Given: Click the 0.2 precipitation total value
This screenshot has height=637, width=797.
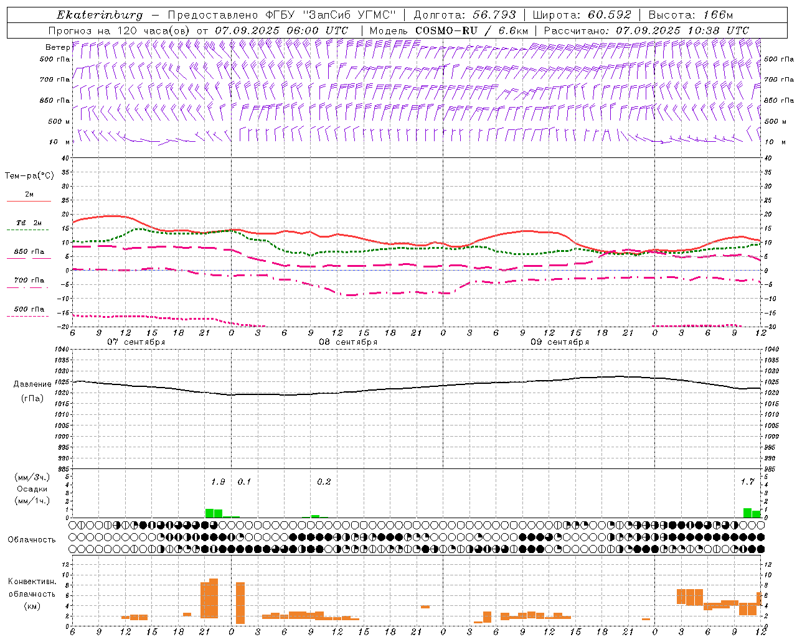Looking at the screenshot, I should click(324, 482).
